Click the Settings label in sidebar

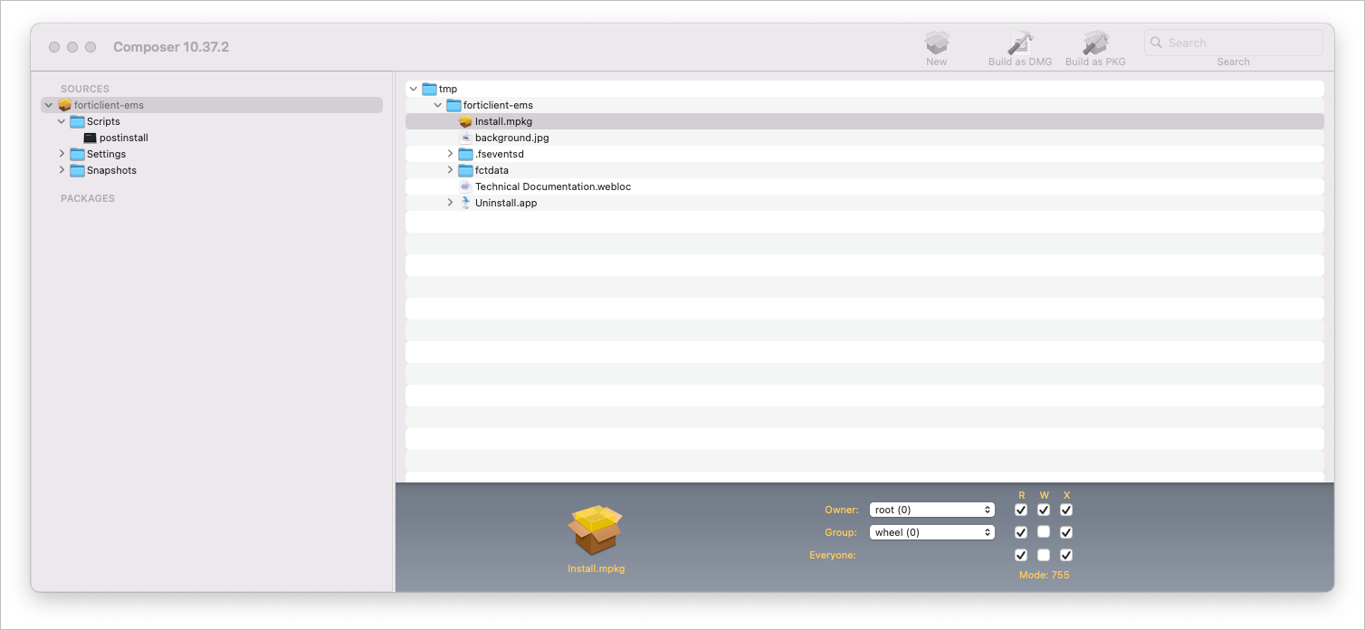click(106, 154)
